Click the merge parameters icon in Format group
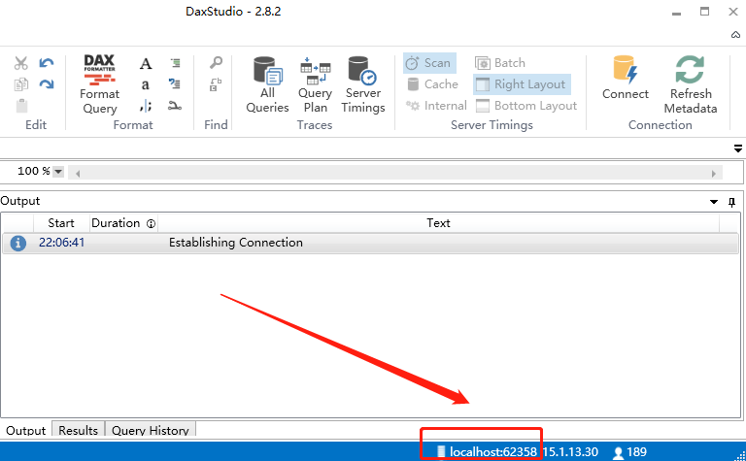The image size is (746, 461). (175, 106)
